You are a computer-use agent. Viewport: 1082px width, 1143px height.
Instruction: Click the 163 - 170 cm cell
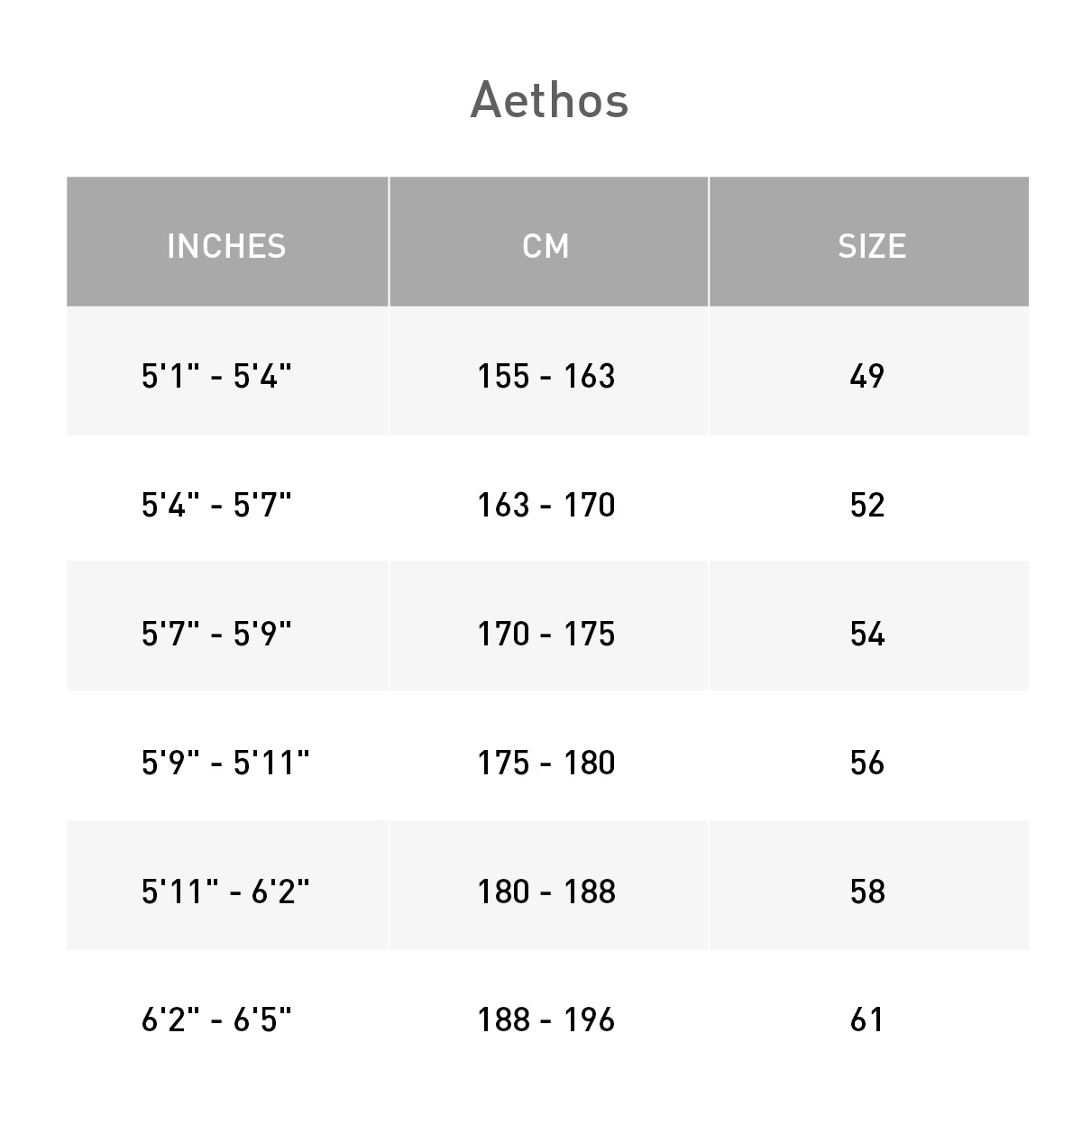(x=546, y=505)
